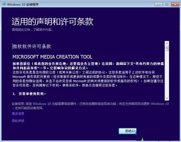Maximize the Windows 10 安装程序 window
This screenshot has height=142, width=181.
click(167, 4)
